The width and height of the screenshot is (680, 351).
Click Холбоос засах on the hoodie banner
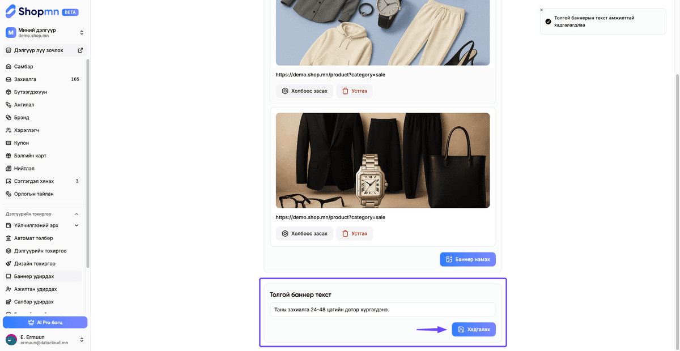(x=304, y=91)
